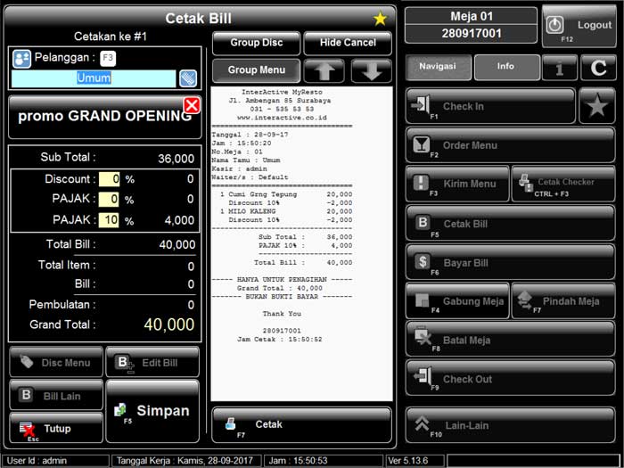This screenshot has width=624, height=468.
Task: Toggle Hide Cancel option
Action: tap(348, 43)
